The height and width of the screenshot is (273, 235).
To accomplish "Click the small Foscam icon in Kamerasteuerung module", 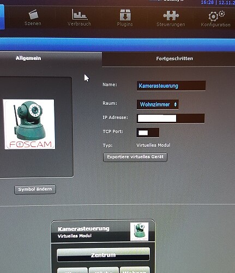I will [140, 232].
